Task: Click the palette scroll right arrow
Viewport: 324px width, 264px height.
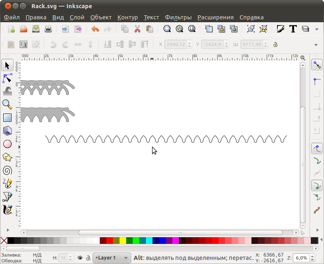Action: [x=316, y=248]
